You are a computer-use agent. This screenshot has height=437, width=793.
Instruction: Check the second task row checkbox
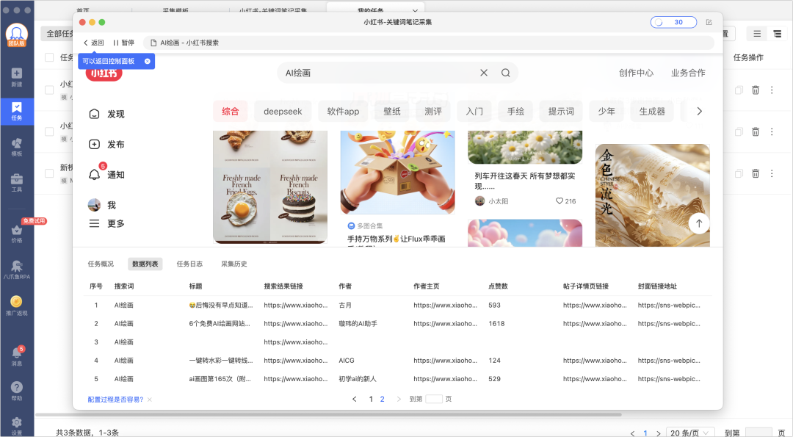pos(49,131)
